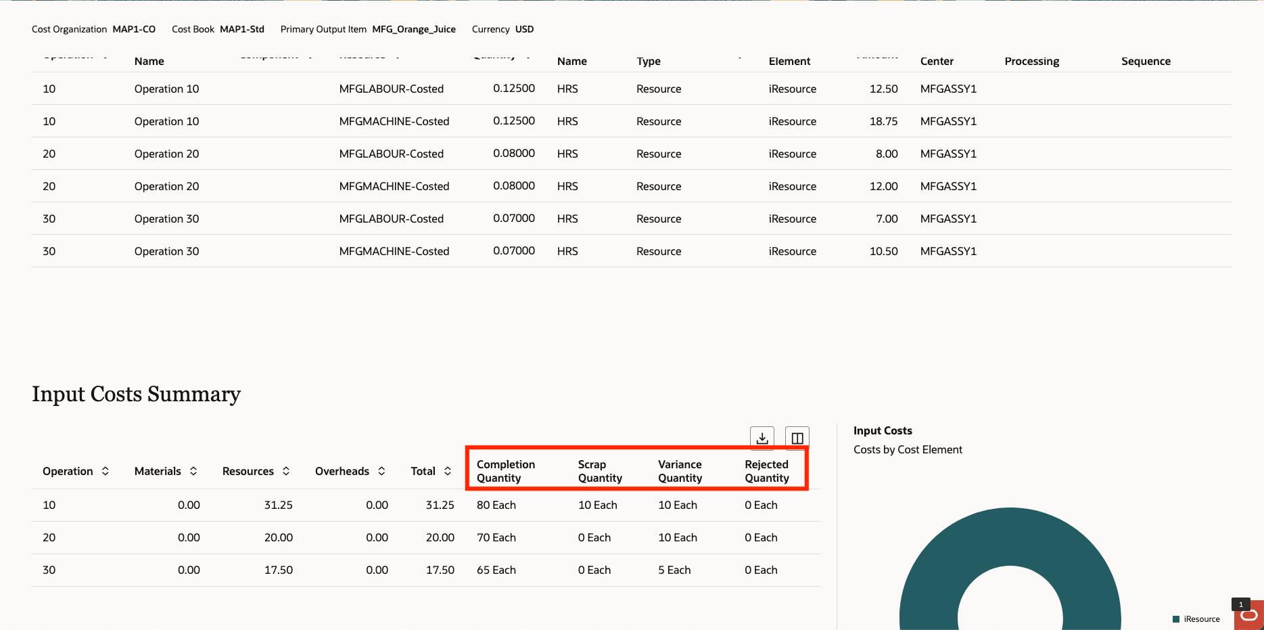The width and height of the screenshot is (1264, 630).
Task: Select the Scrap Quantity column header
Action: (600, 471)
